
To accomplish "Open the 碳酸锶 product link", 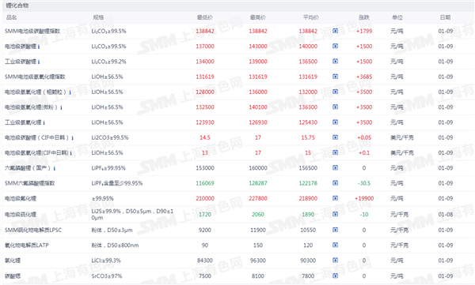I will click(x=13, y=276).
